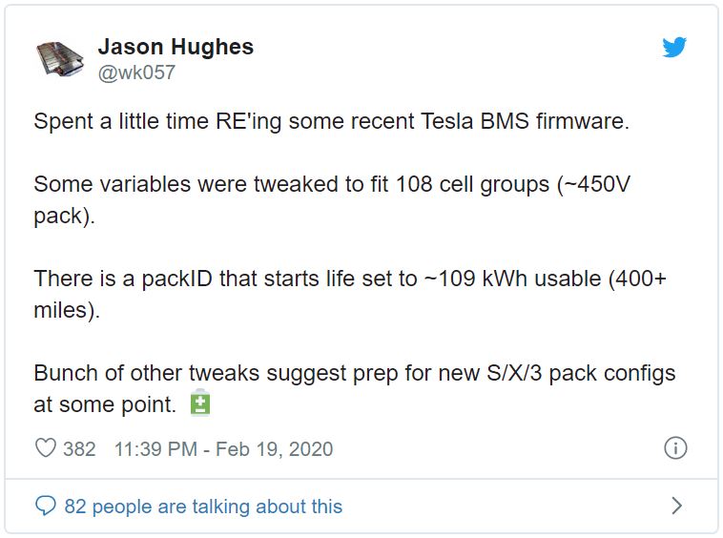Open the 82 people are talking about this link
Screen dimensions: 723x538
click(x=203, y=507)
